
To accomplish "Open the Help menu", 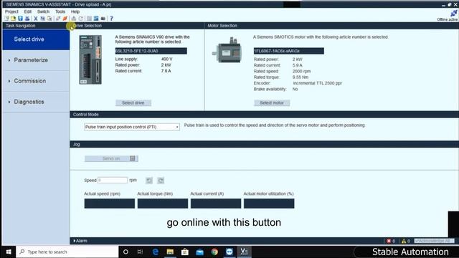I will coord(75,11).
